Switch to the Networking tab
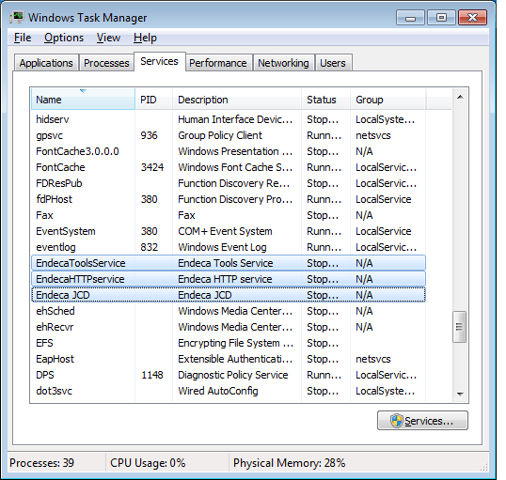 (283, 63)
